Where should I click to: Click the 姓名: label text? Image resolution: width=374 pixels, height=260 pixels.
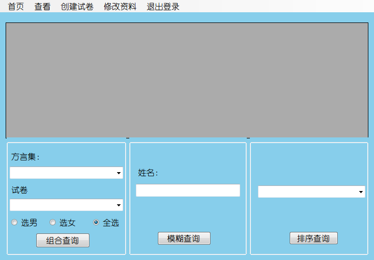point(148,173)
